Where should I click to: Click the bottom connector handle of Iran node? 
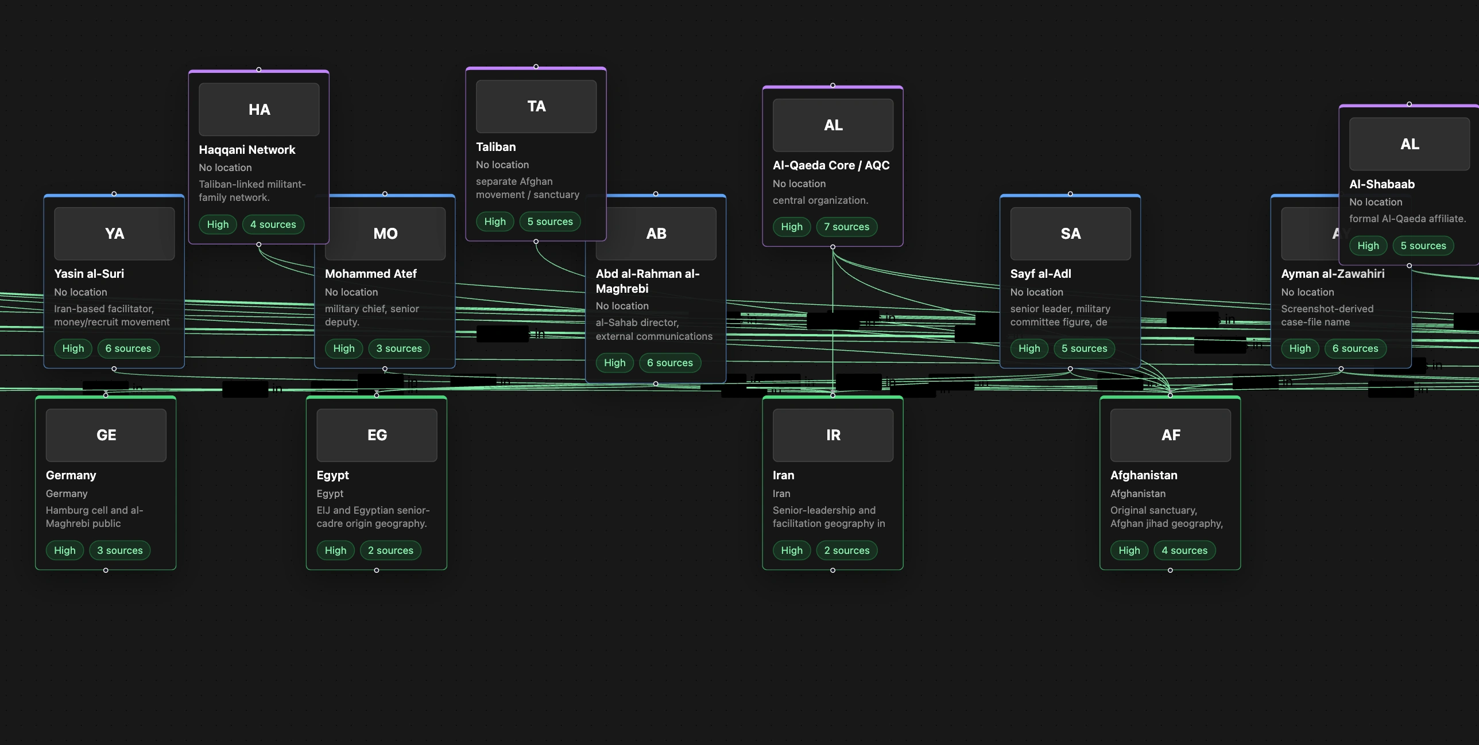click(x=833, y=571)
